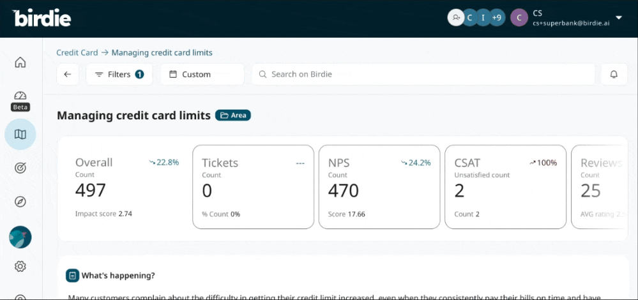Click the birdie logo
Image resolution: width=638 pixels, height=300 pixels.
(x=42, y=18)
